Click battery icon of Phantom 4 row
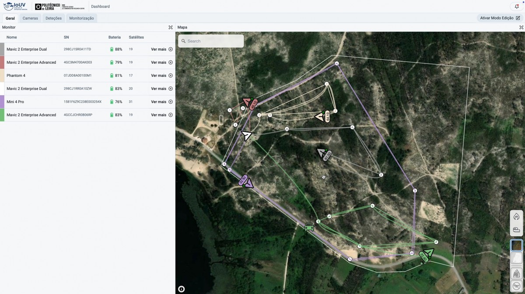This screenshot has width=525, height=294. tap(112, 76)
